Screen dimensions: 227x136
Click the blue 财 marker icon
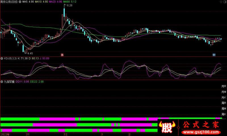[214, 55]
